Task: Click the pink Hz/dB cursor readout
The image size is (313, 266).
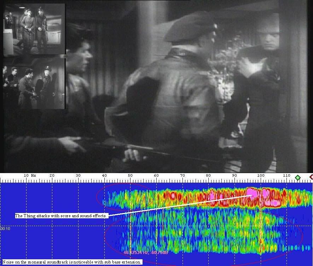Action: [x=145, y=253]
